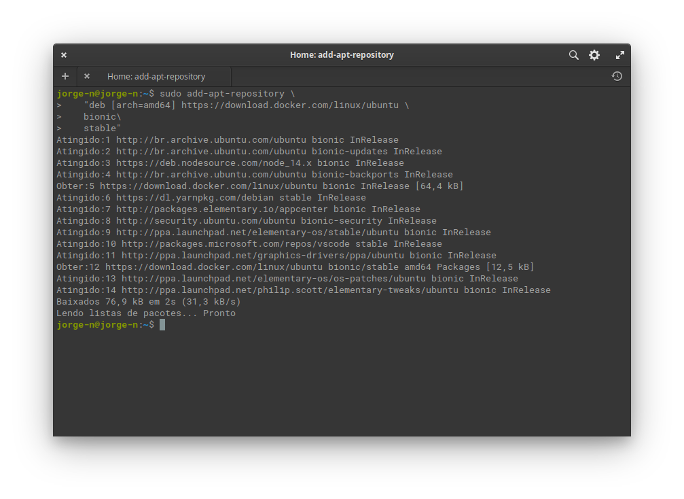Close the terminal window
The width and height of the screenshot is (684, 499).
pos(64,55)
